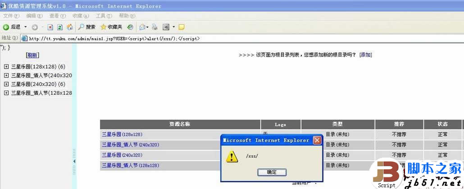This screenshot has height=189, width=464.
Task: Click the 确定 button in alert dialog
Action: [x=272, y=172]
